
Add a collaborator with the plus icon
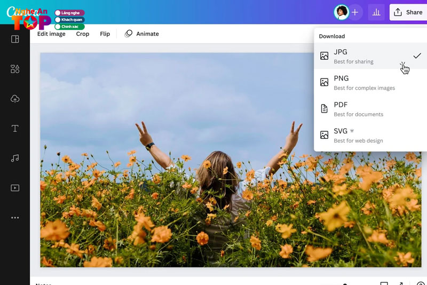tap(355, 12)
